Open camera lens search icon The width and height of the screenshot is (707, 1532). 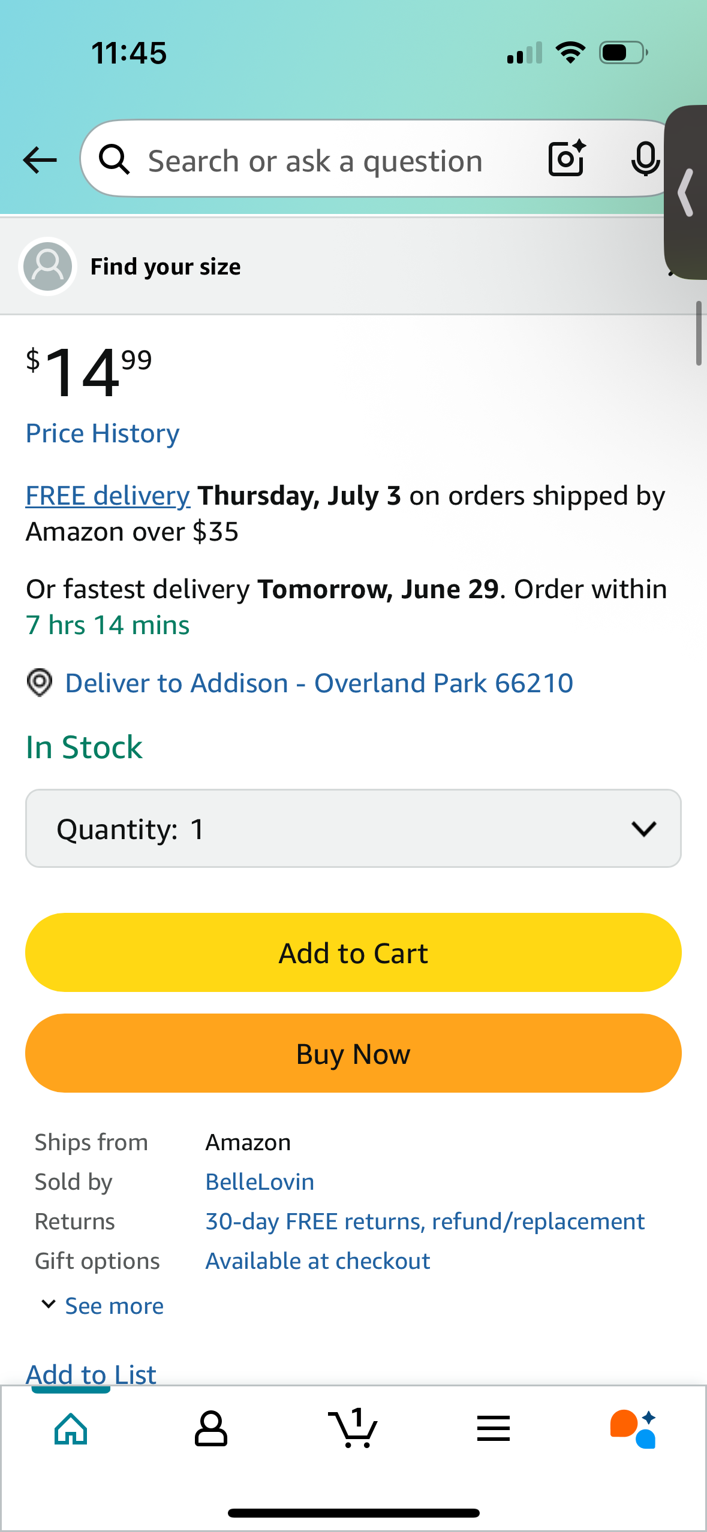[x=567, y=158]
